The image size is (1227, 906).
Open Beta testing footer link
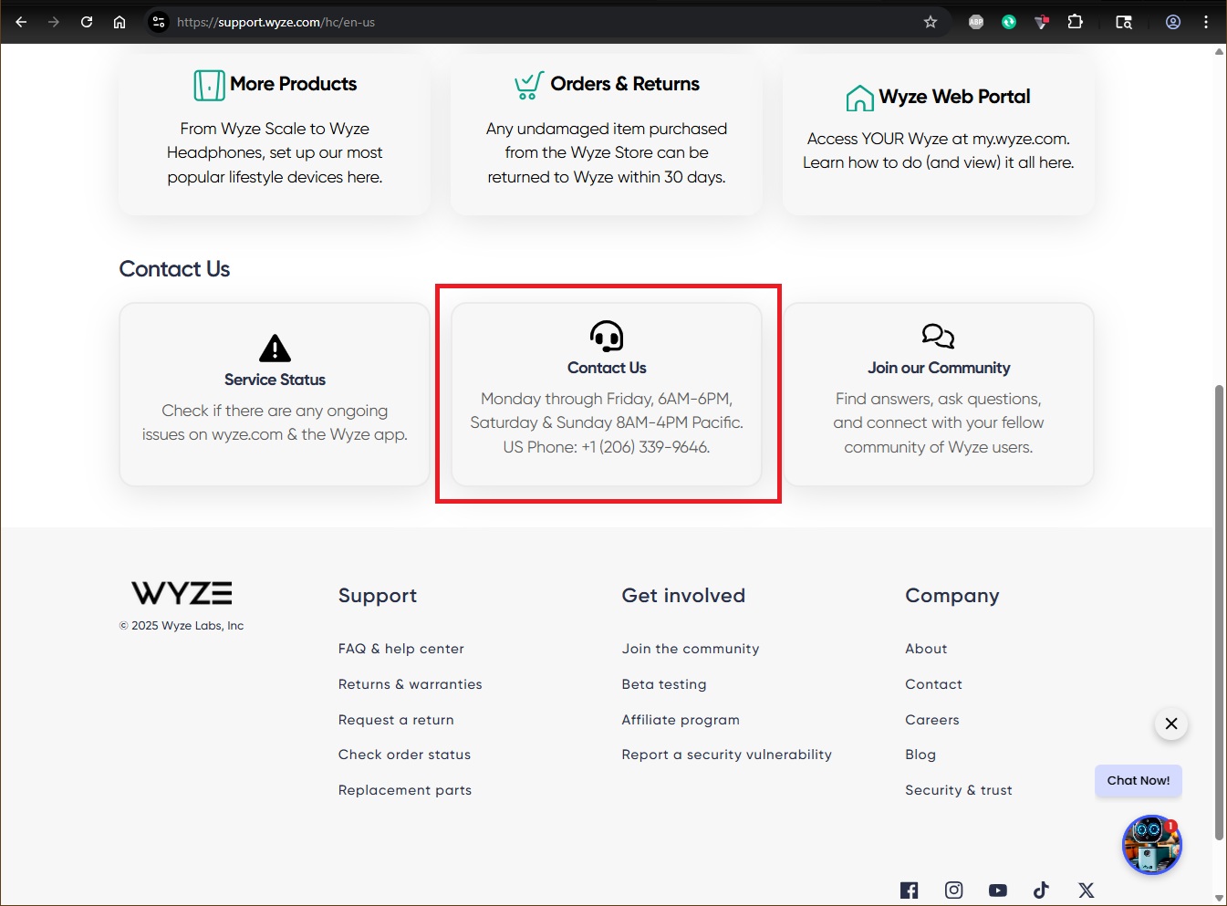[664, 684]
